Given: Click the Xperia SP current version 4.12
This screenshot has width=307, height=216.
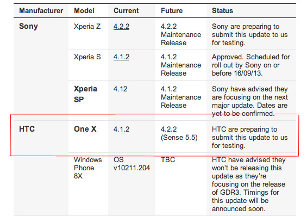Looking at the screenshot, I should pos(120,89).
